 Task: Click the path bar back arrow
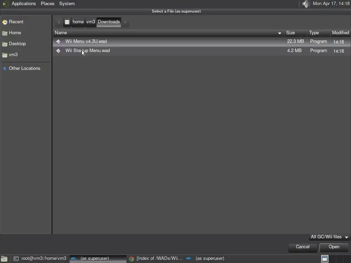click(x=59, y=22)
